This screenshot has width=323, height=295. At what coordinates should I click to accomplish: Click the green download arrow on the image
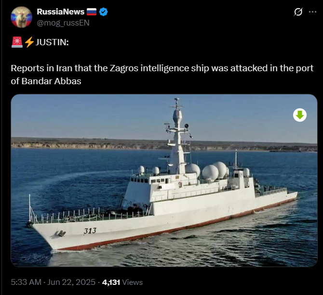(300, 115)
